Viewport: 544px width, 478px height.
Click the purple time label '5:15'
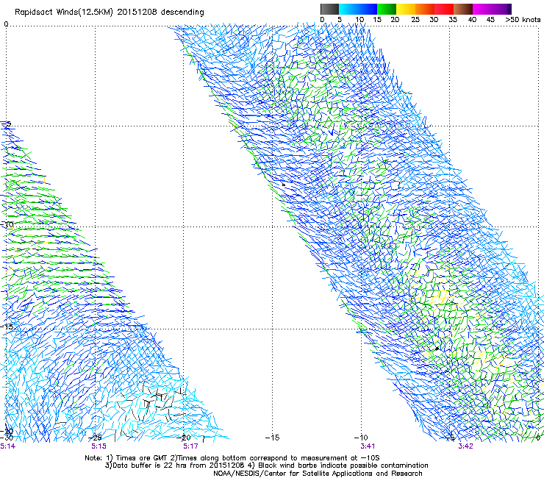(x=99, y=446)
